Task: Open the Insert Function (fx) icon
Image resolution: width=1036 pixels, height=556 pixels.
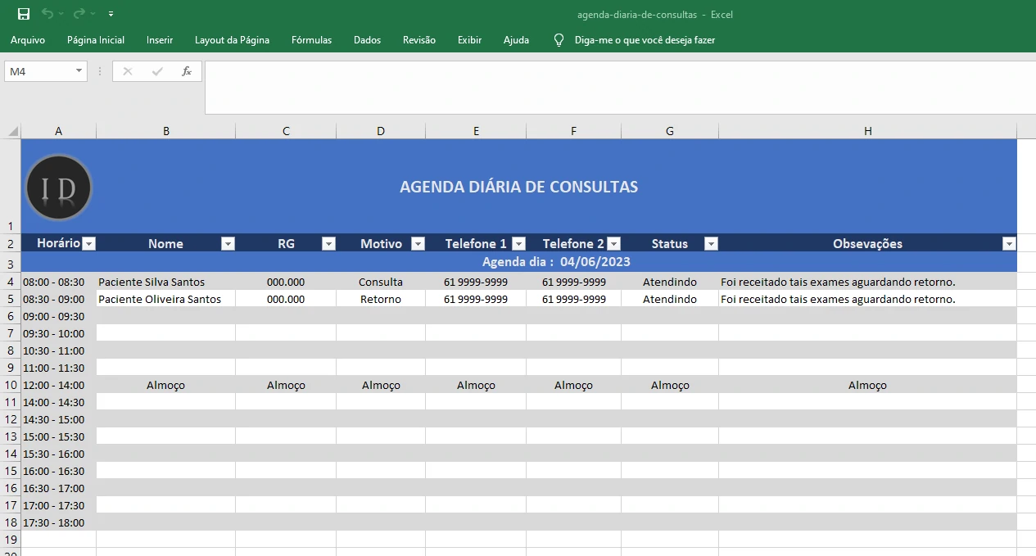Action: [x=187, y=71]
